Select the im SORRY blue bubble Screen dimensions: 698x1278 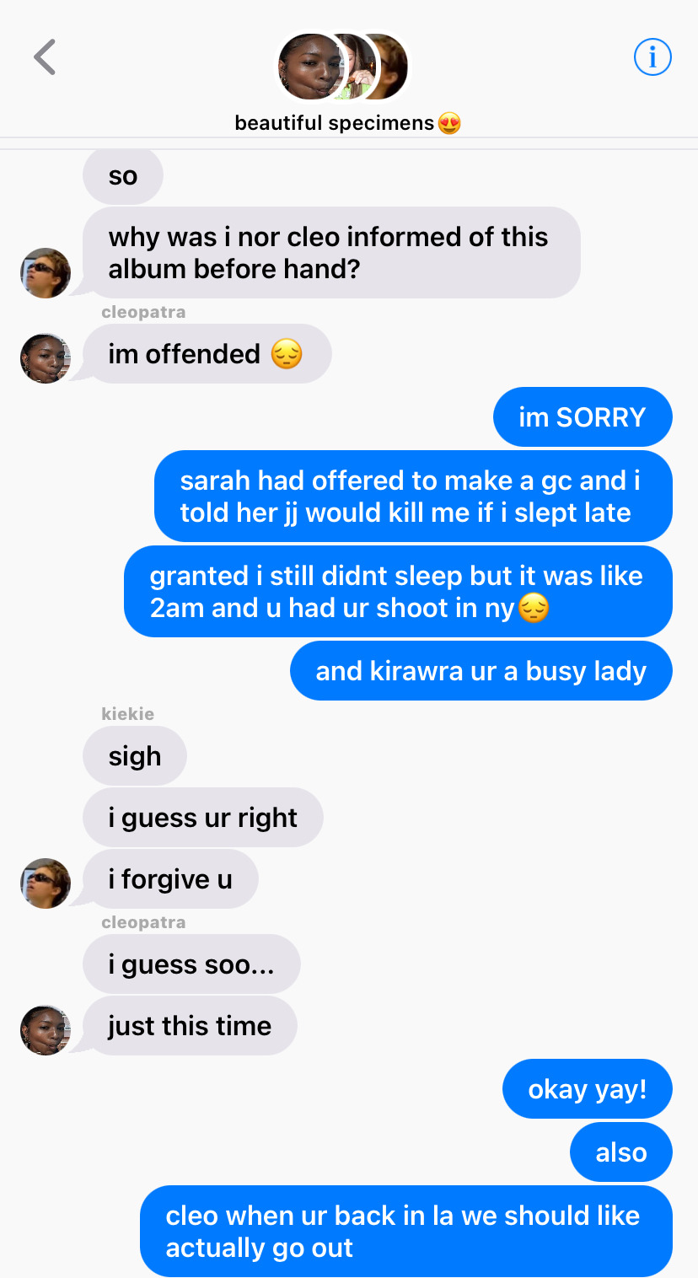(583, 417)
